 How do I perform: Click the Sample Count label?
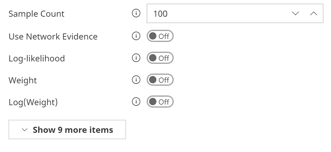tap(36, 14)
